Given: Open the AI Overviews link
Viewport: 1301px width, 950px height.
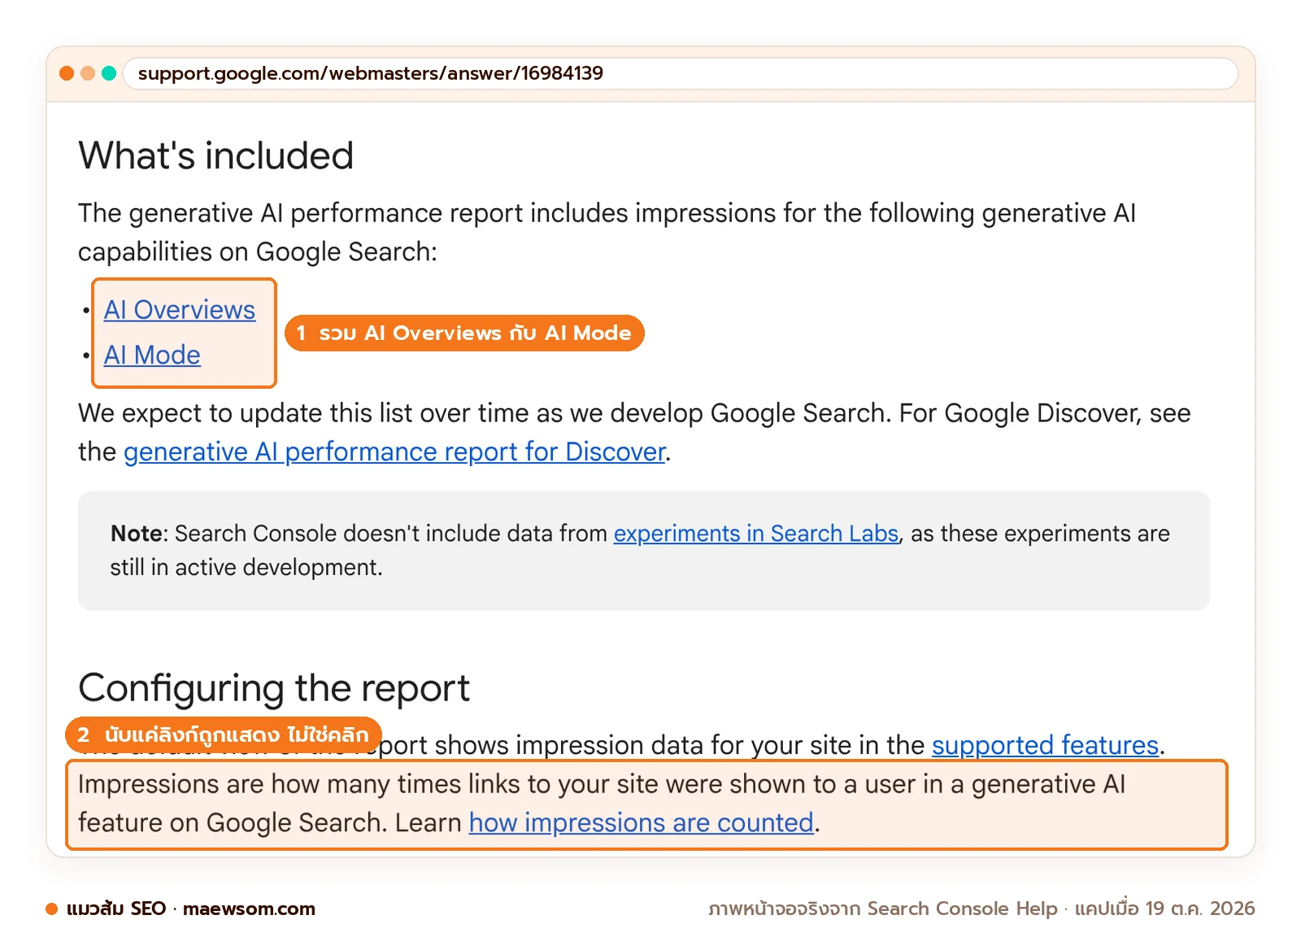Looking at the screenshot, I should tap(180, 310).
